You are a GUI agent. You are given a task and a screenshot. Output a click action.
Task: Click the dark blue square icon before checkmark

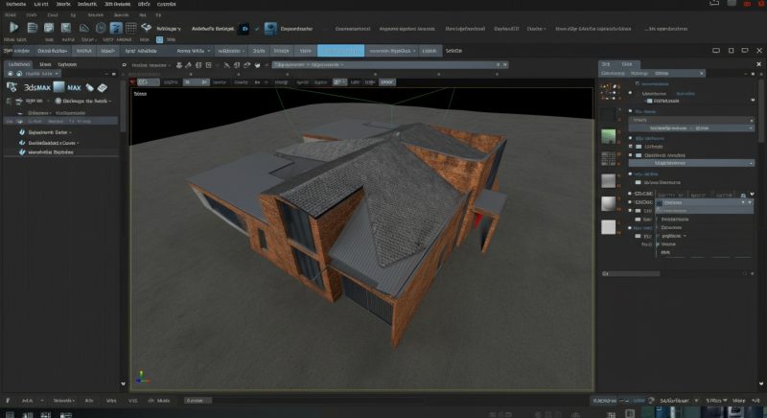coord(244,29)
